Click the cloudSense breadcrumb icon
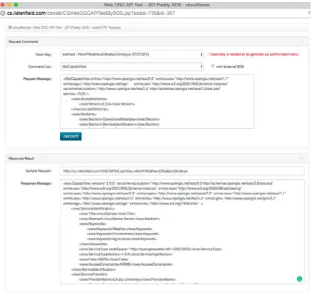Image resolution: width=312 pixels, height=295 pixels. coord(10,27)
